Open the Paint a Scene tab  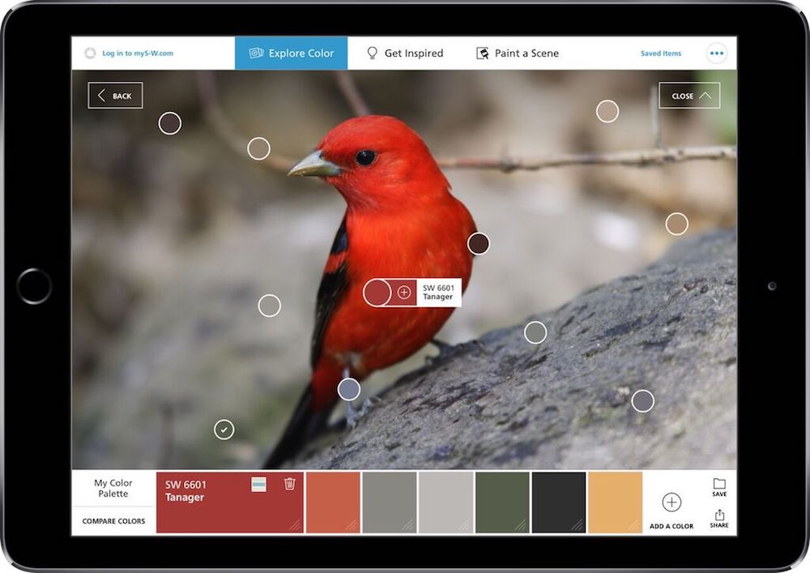pos(517,53)
